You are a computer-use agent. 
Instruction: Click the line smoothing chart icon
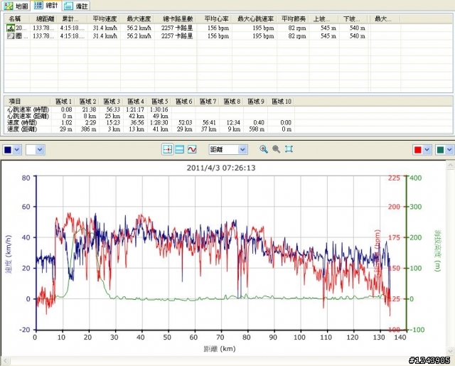[192, 149]
